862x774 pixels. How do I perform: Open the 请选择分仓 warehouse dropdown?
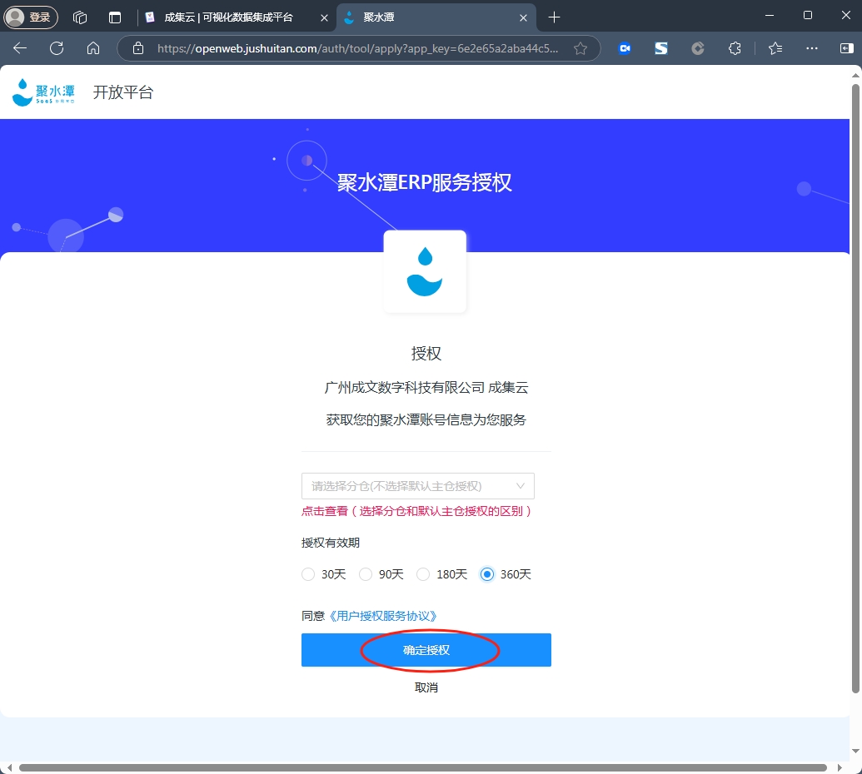click(418, 486)
